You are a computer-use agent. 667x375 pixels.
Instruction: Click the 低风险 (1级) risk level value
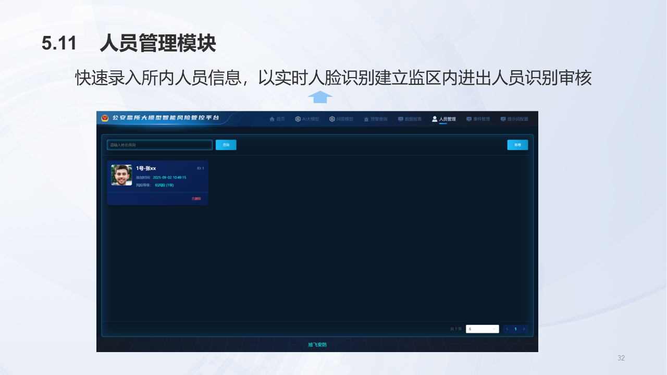pos(164,185)
